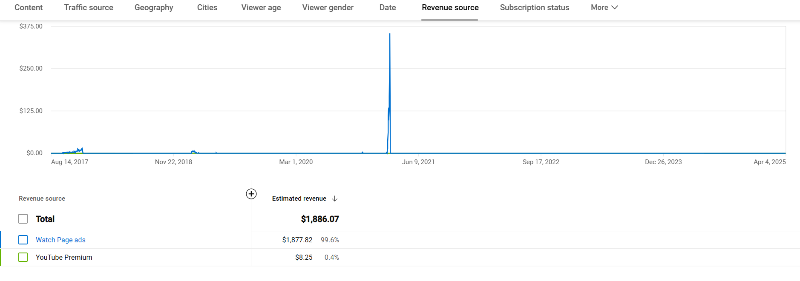This screenshot has width=800, height=281.
Task: Toggle the Total row checkbox
Action: click(23, 219)
